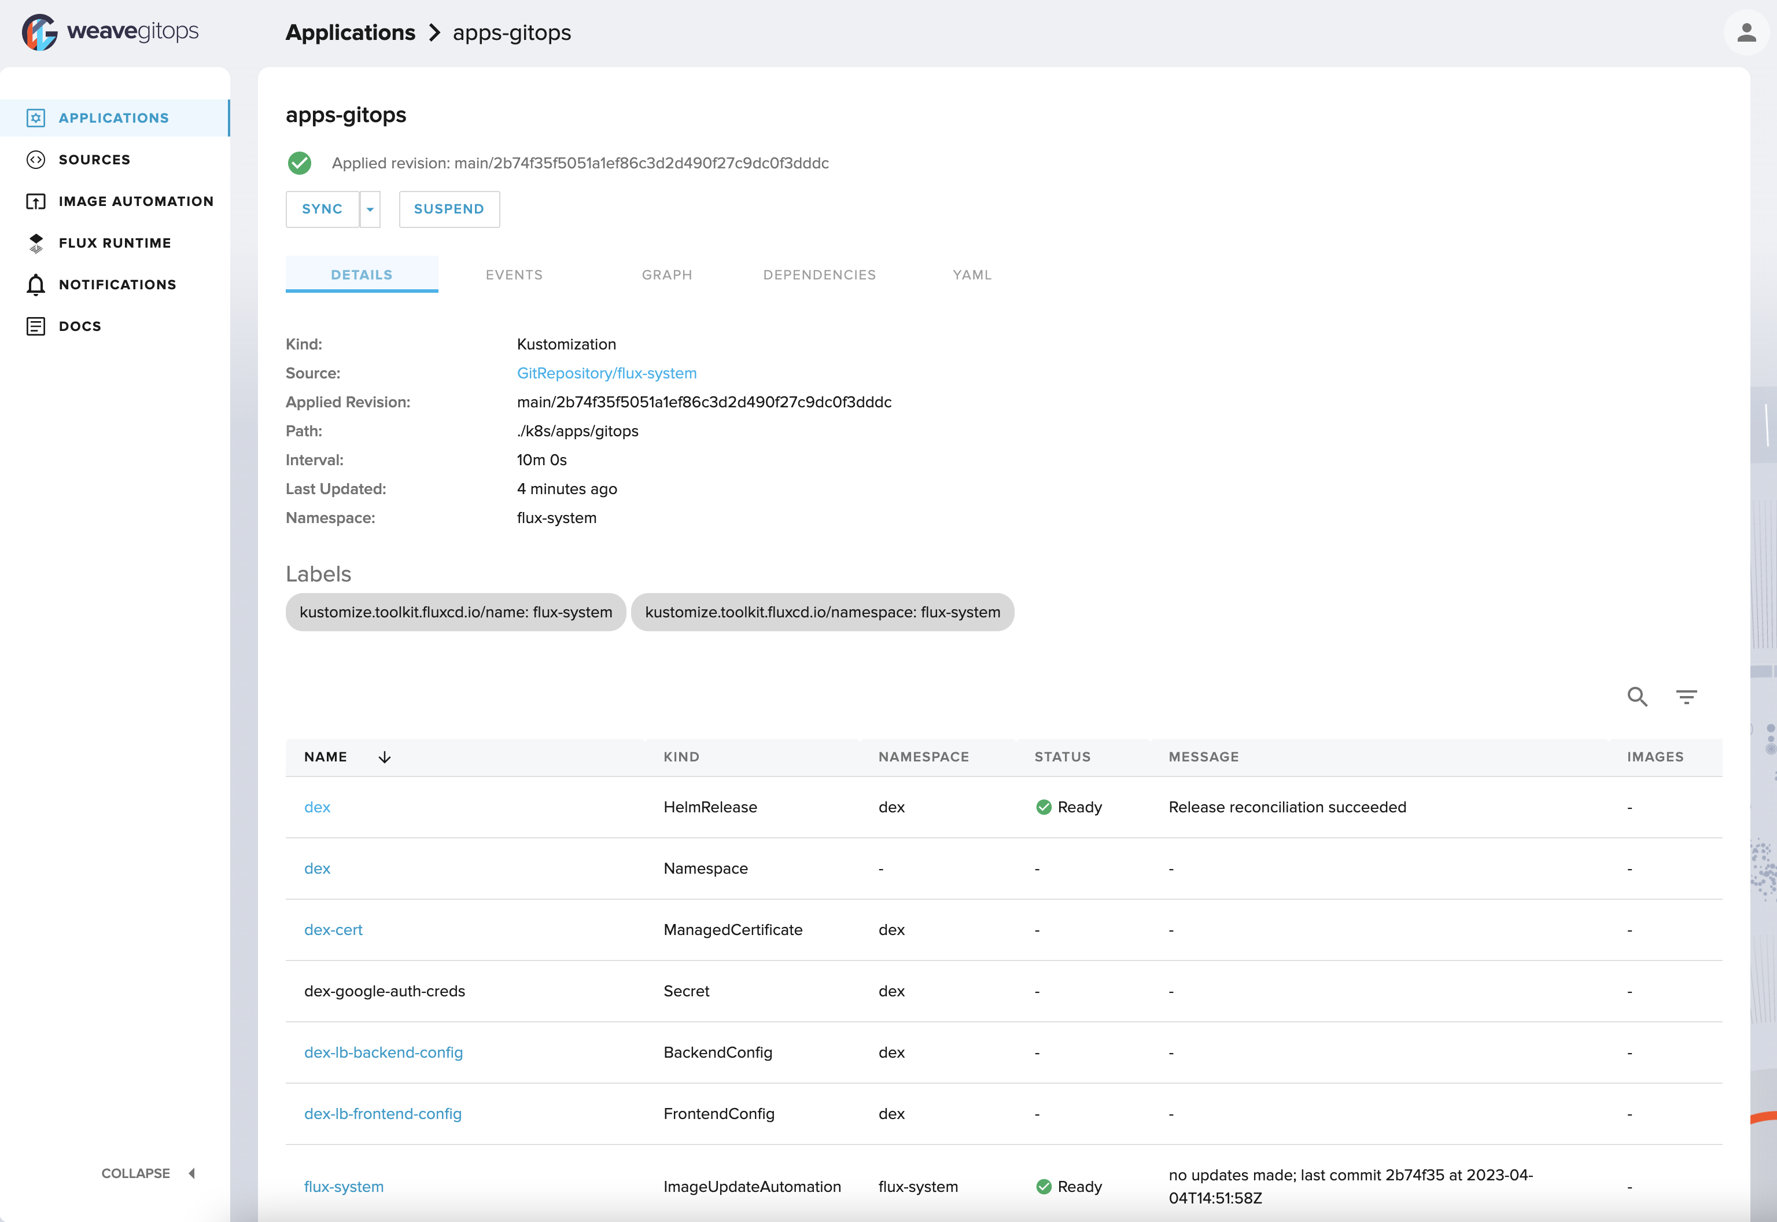
Task: Expand the Sync options dropdown arrow
Action: tap(370, 209)
